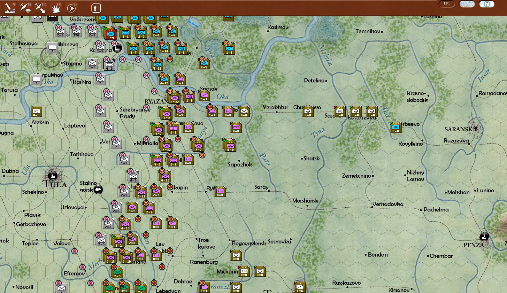Select the blue 4=12 infantry counter
The height and width of the screenshot is (293, 507).
pyautogui.click(x=164, y=79)
